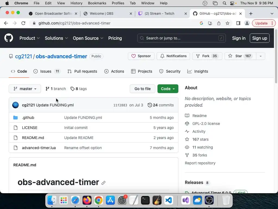278x209 pixels.
Task: Open the Security tab
Action: coord(170,71)
